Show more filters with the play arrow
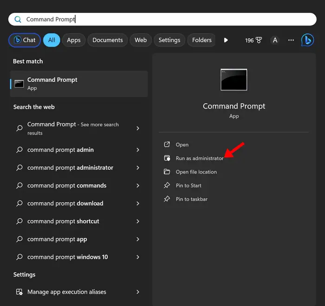This screenshot has height=306, width=325. click(x=226, y=40)
